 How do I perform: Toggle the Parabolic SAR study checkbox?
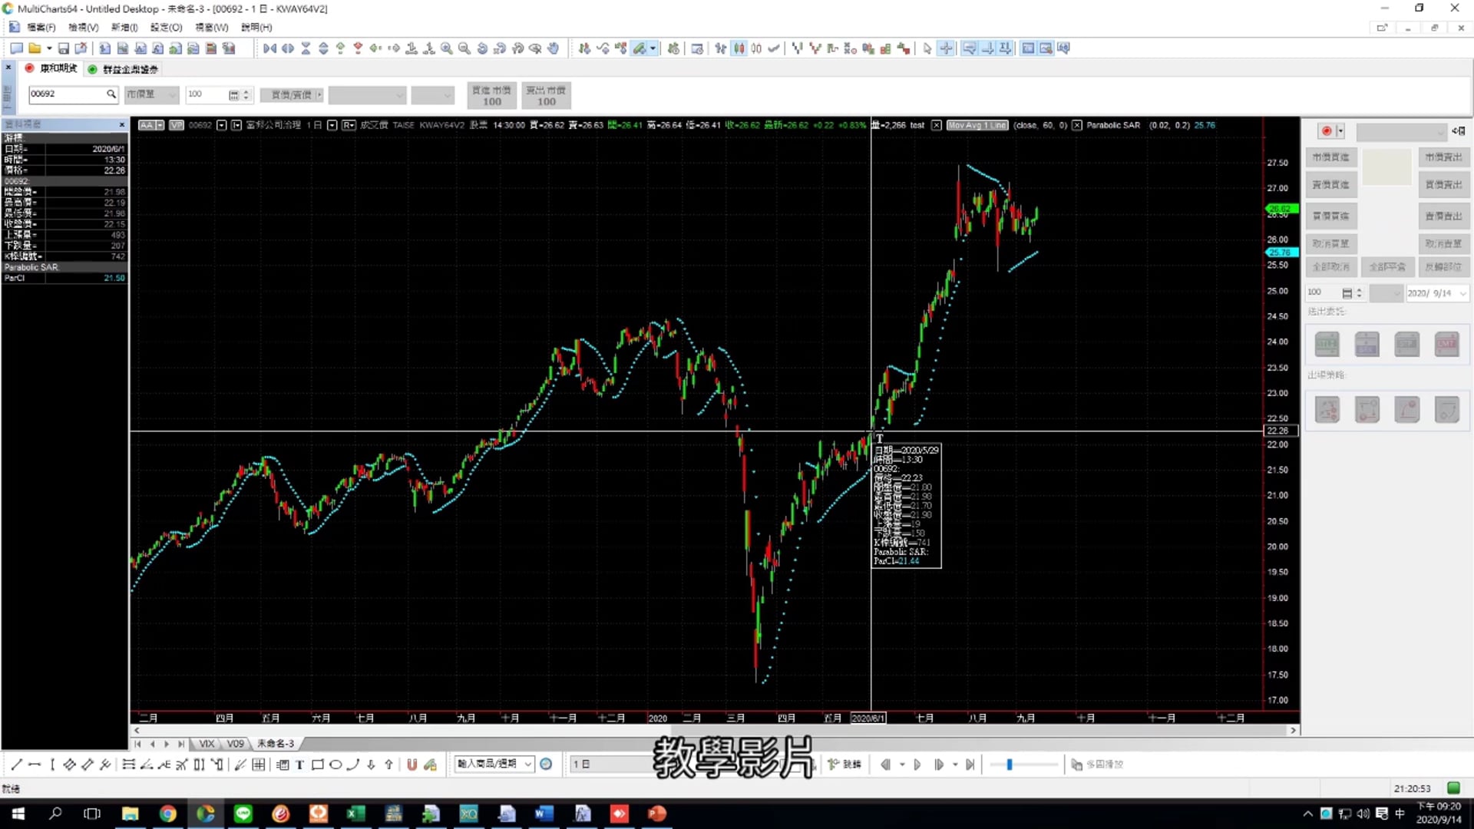pos(1077,125)
